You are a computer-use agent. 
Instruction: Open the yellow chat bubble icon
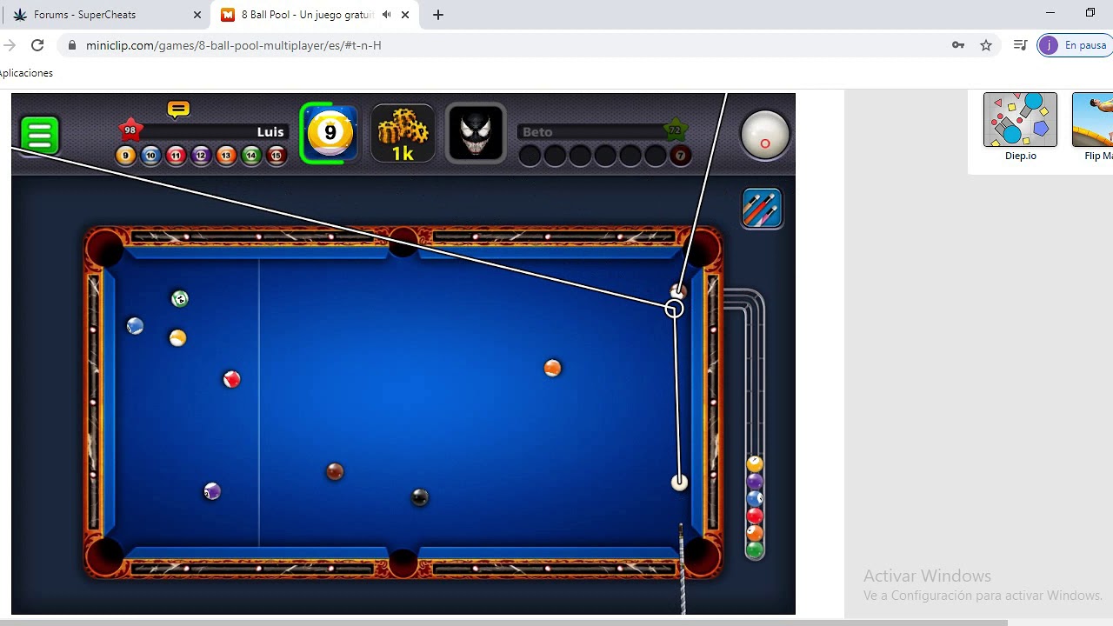[178, 109]
